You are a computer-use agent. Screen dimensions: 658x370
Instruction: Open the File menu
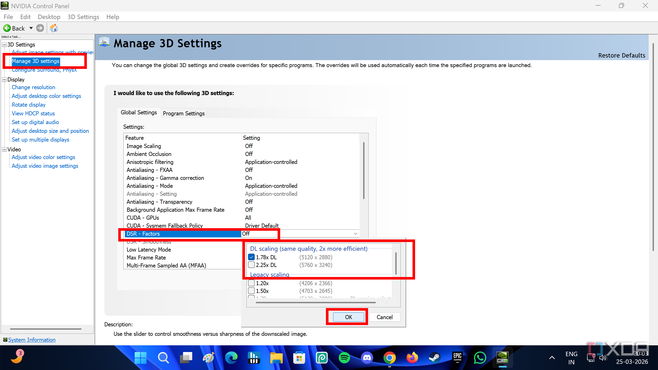[8, 17]
